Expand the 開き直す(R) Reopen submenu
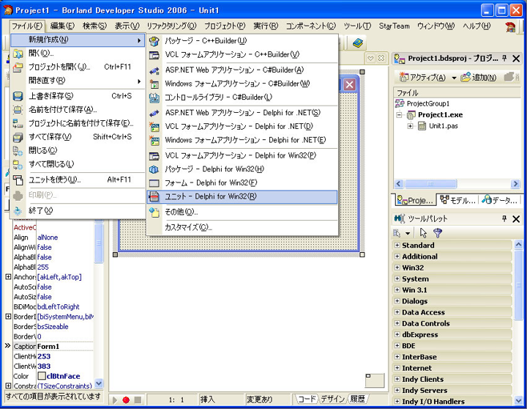 pos(78,81)
